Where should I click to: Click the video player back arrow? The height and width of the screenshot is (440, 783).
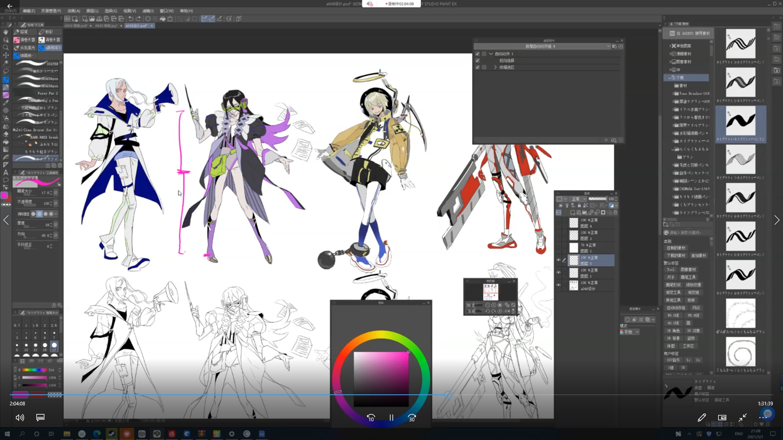coord(9,6)
